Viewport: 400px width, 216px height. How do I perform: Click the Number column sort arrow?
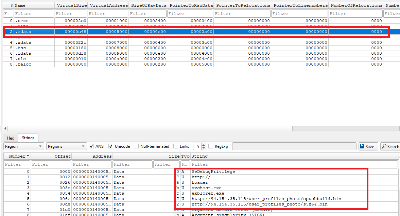pos(28,156)
